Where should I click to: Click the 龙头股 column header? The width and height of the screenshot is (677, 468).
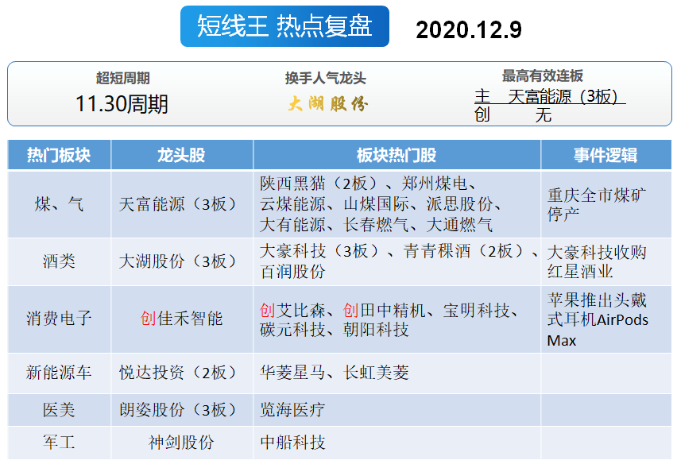coord(182,155)
